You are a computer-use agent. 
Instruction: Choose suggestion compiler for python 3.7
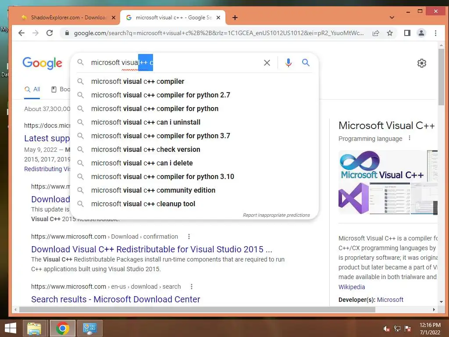point(194,136)
